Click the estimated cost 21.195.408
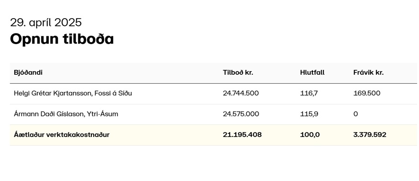 [242, 135]
